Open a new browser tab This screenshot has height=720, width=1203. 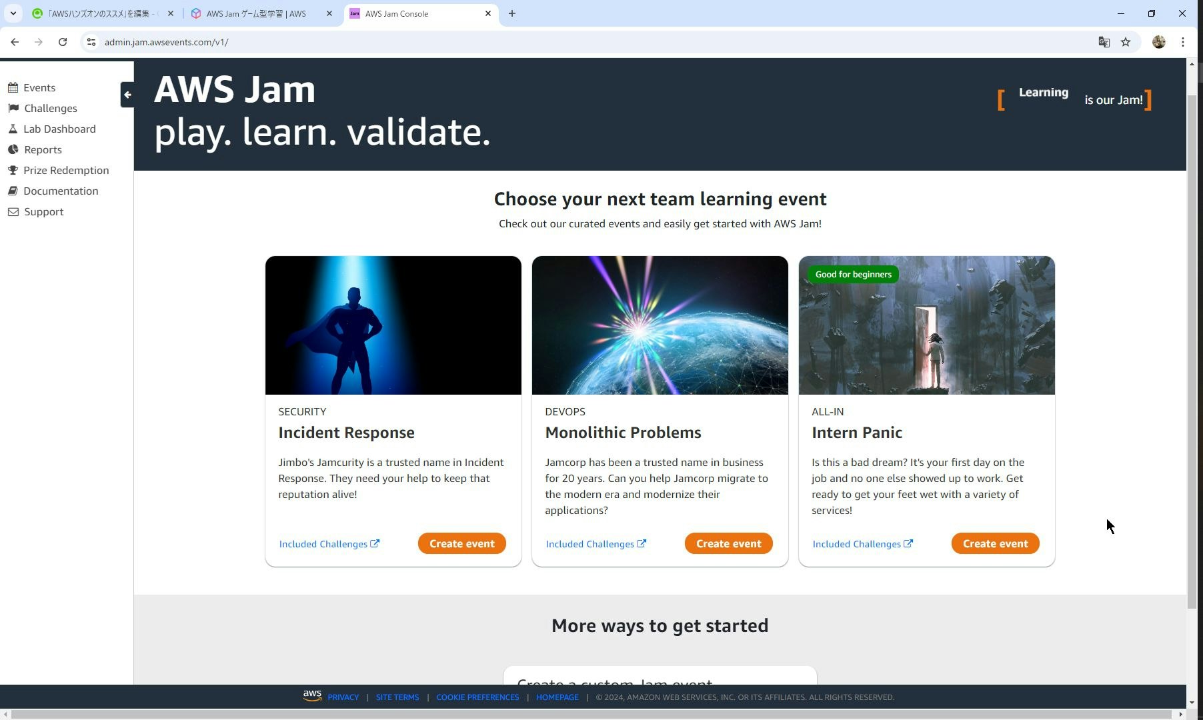[x=512, y=13]
